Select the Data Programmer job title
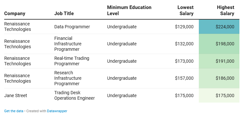 72,27
